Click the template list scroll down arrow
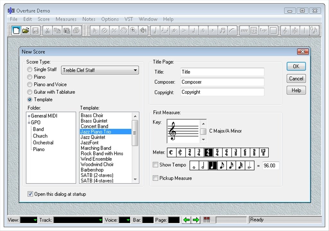Viewport: 329px width, 231px height. 135,179
